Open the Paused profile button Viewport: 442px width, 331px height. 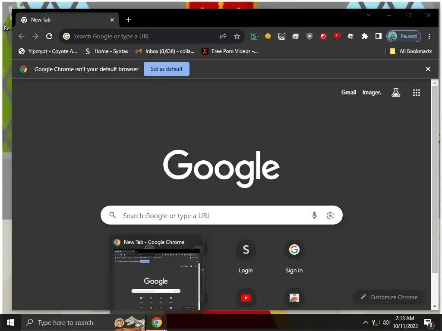(x=404, y=36)
